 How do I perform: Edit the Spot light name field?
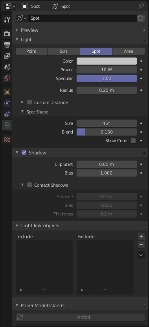[x=83, y=18]
